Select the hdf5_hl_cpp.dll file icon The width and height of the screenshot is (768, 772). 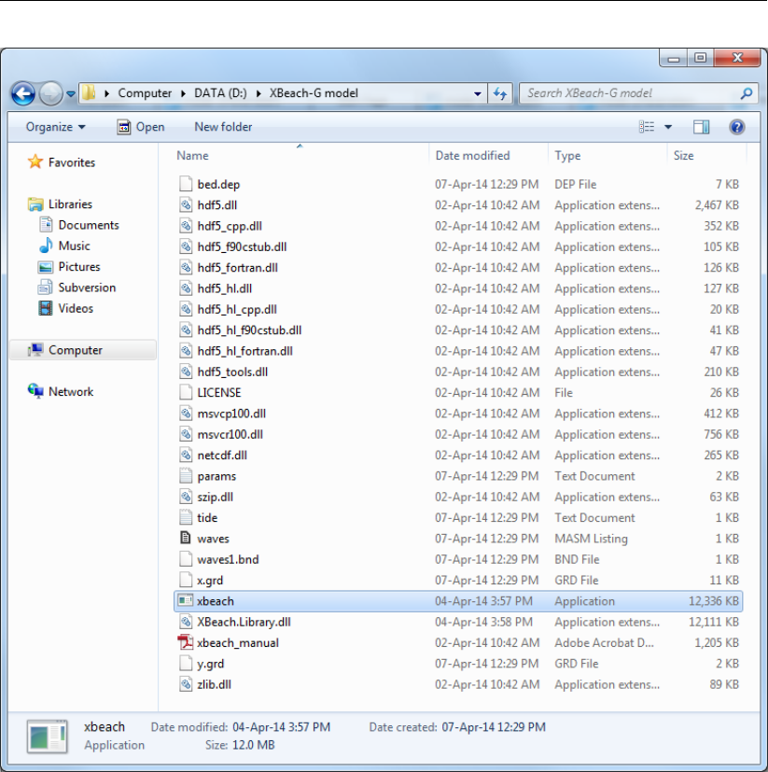pyautogui.click(x=186, y=309)
